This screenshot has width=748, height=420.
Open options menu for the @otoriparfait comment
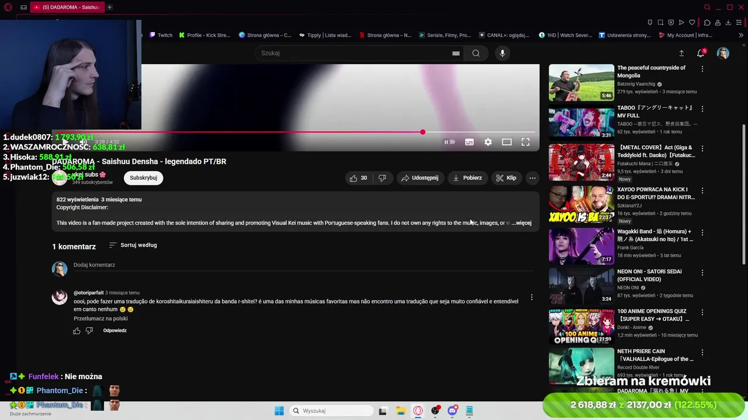[x=532, y=297]
